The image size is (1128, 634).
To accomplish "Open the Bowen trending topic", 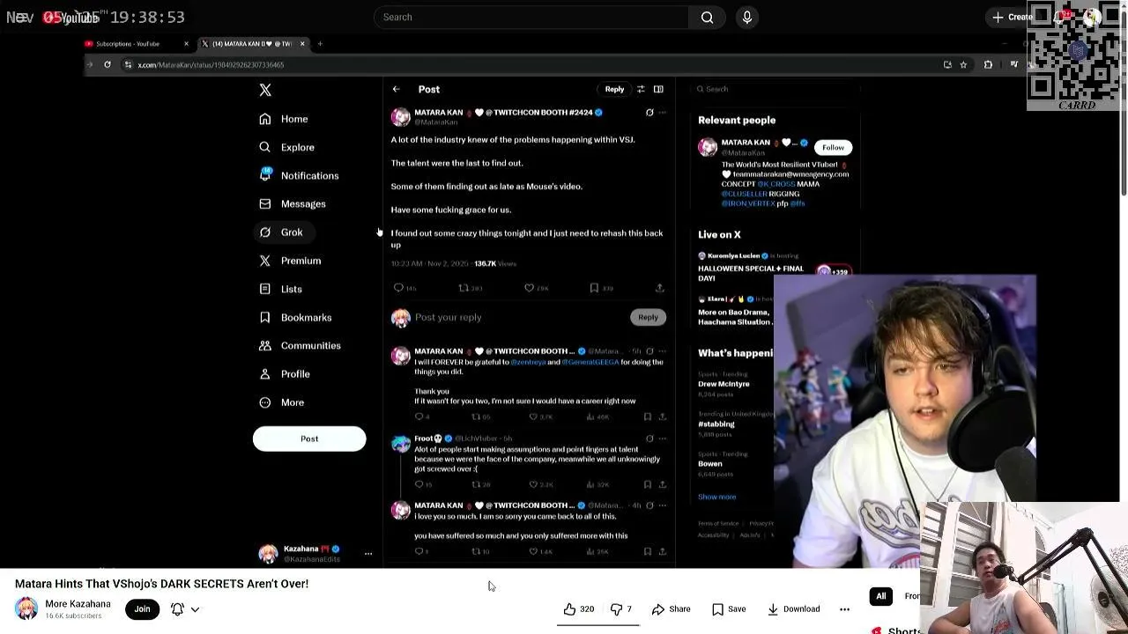I will (x=709, y=463).
